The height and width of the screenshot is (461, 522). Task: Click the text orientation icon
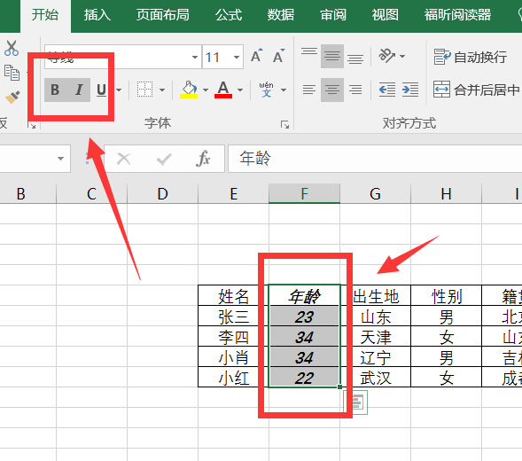click(x=386, y=56)
